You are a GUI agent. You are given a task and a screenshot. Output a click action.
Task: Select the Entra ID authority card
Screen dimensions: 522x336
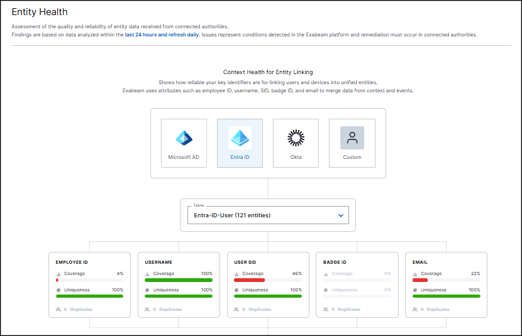(240, 143)
